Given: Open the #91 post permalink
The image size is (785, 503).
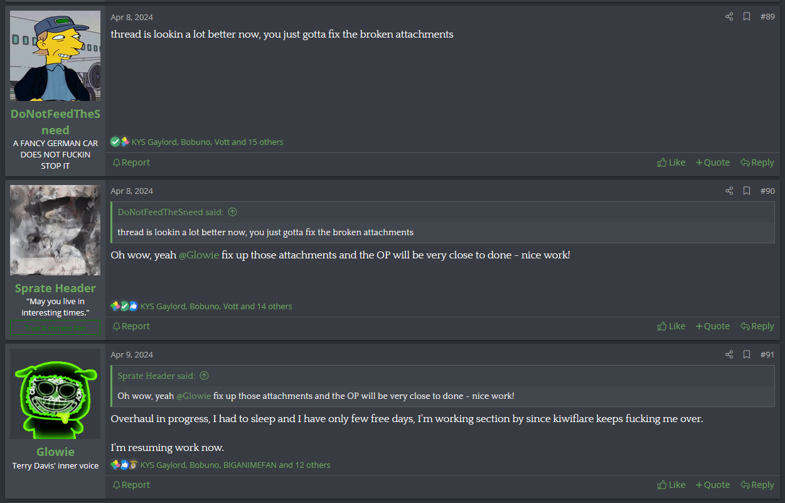Looking at the screenshot, I should tap(767, 354).
